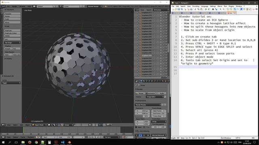Image resolution: width=259 pixels, height=145 pixels.
Task: Open the Display Image Editor dropdown
Action: pyautogui.click(x=155, y=97)
